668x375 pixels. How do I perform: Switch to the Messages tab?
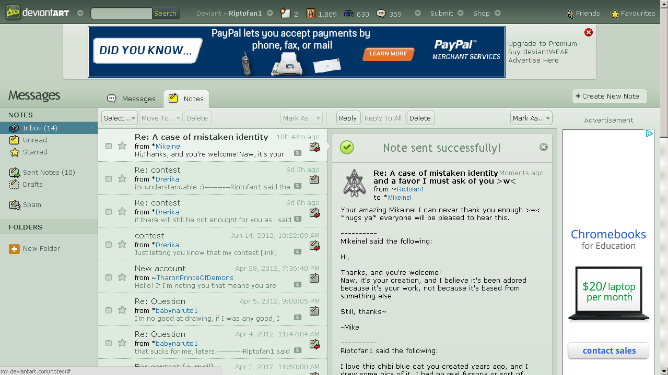click(132, 99)
